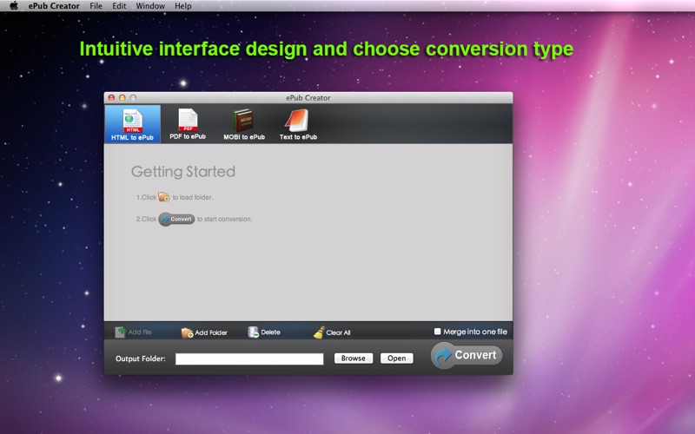The image size is (695, 434).
Task: Start conversion with the large Convert button
Action: point(467,355)
